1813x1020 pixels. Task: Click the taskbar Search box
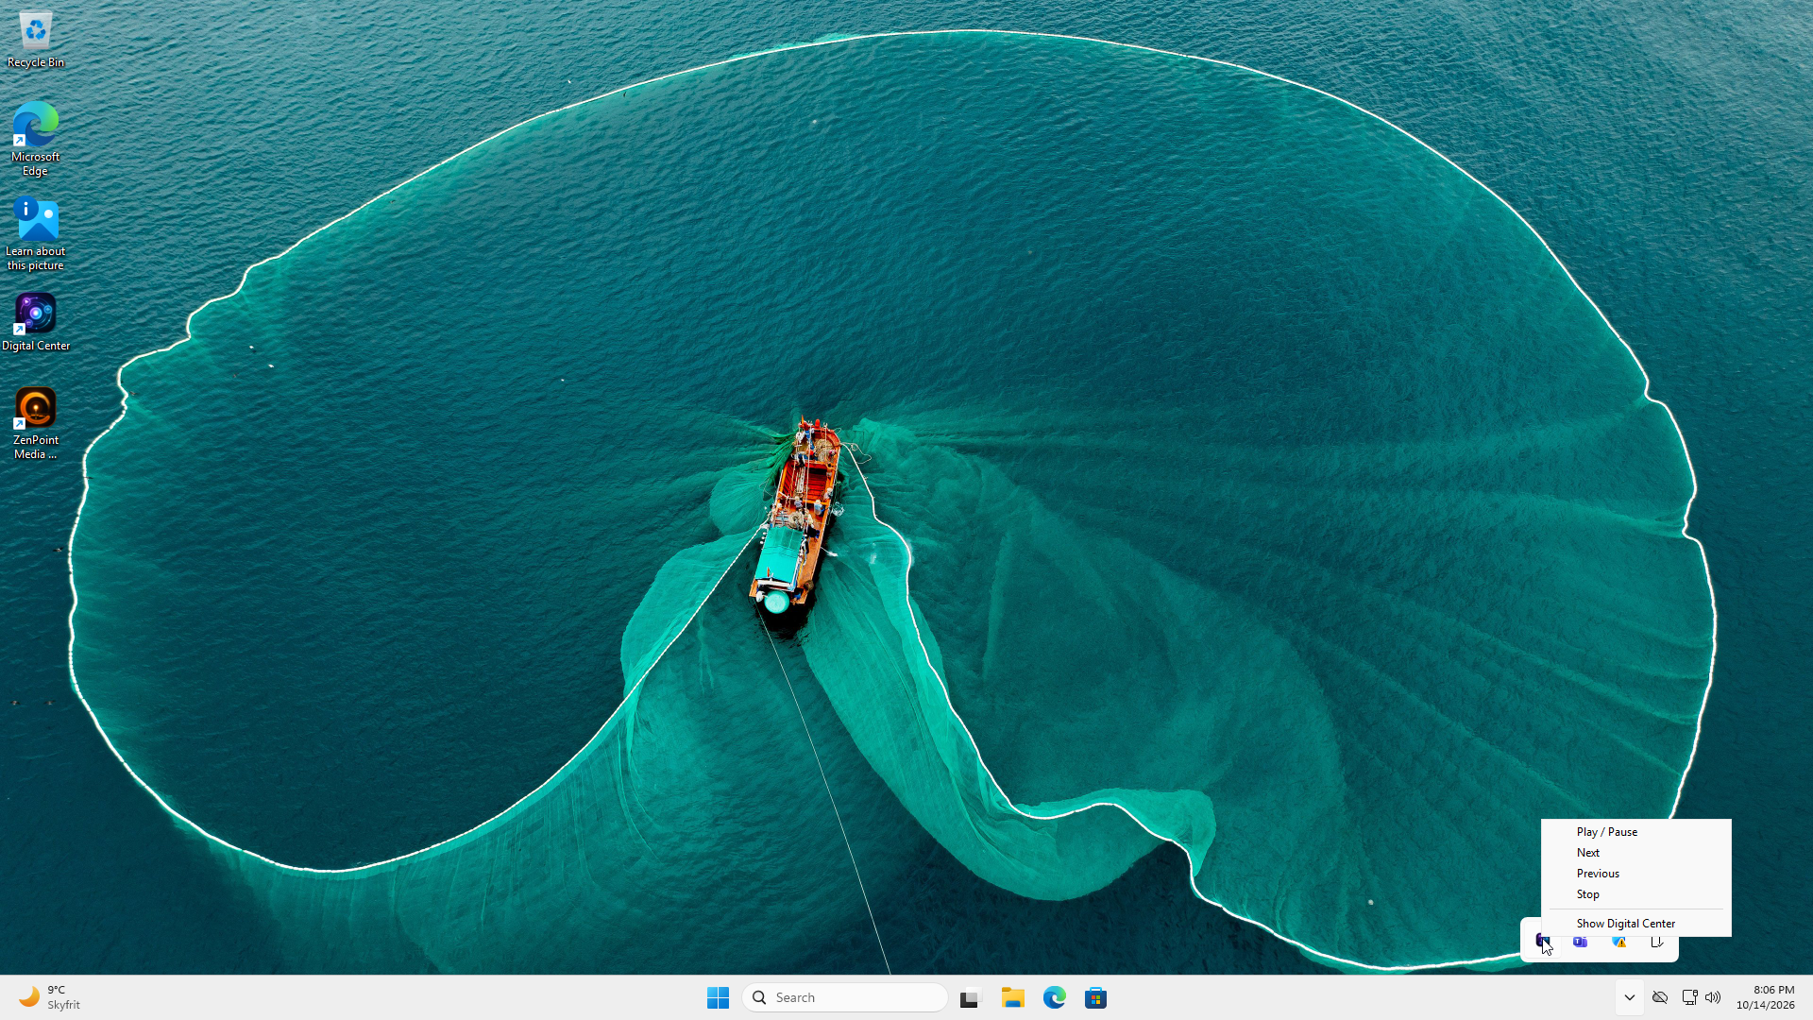tap(845, 997)
